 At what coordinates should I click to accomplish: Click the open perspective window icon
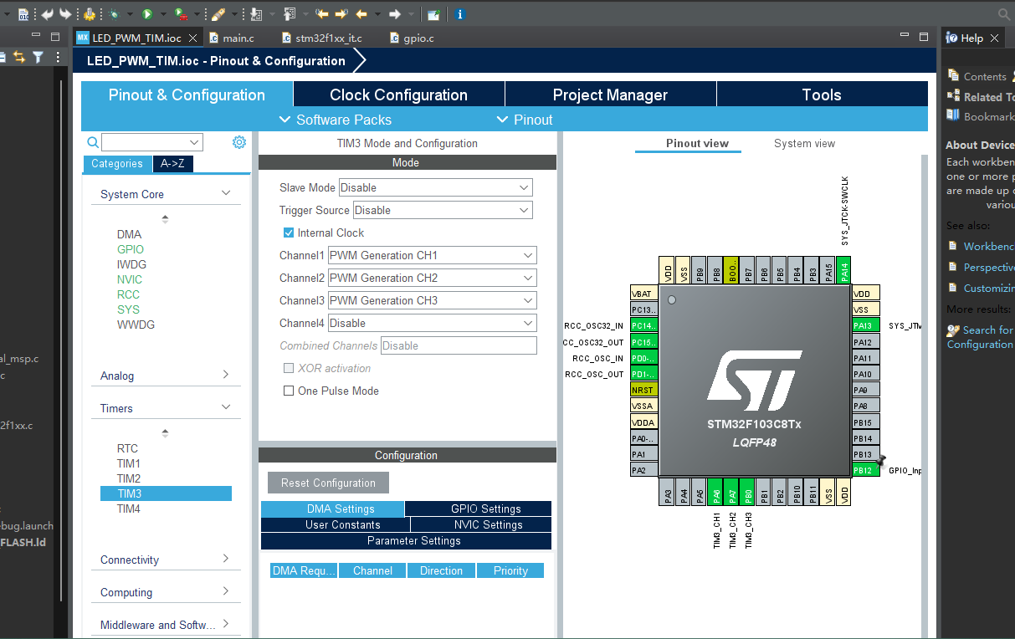point(433,14)
